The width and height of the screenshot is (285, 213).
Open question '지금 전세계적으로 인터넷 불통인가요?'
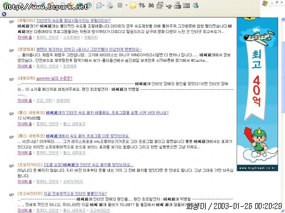75,194
